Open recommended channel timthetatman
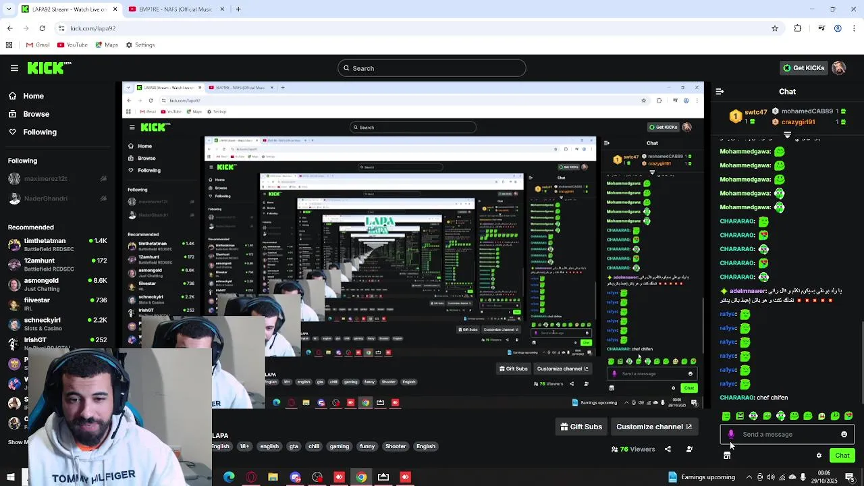Viewport: 864px width, 486px height. (57, 245)
